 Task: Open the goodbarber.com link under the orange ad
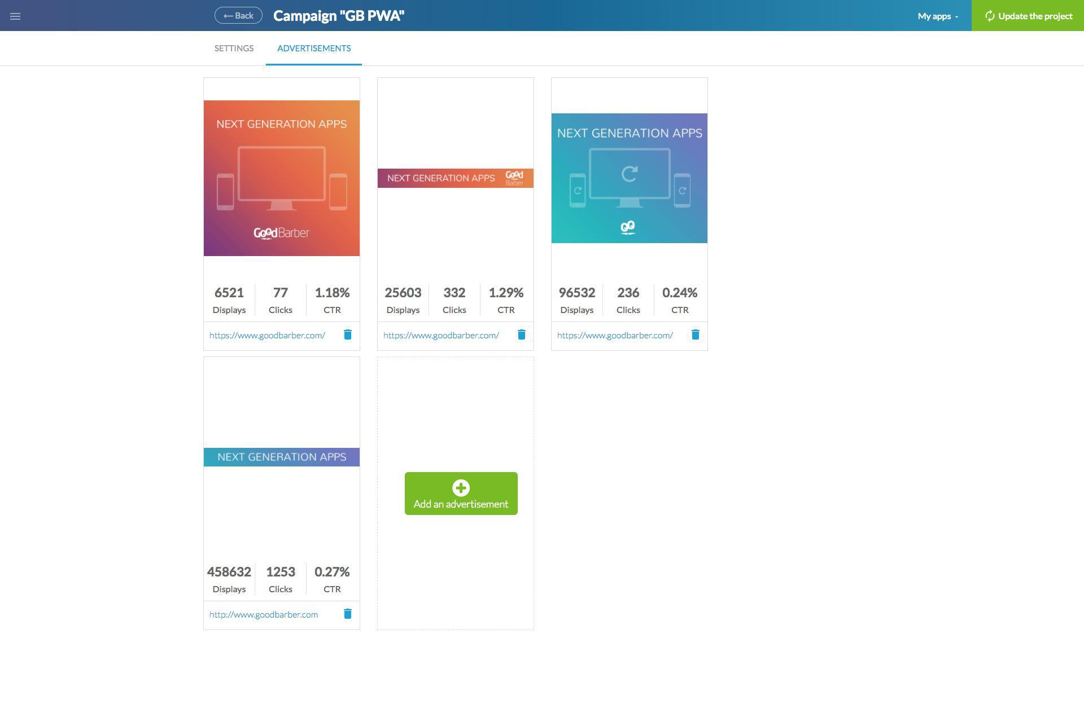267,336
